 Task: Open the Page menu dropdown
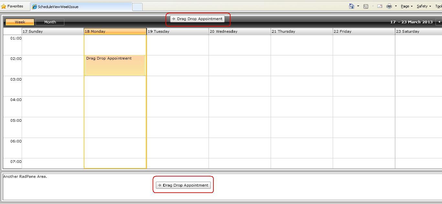pyautogui.click(x=407, y=6)
